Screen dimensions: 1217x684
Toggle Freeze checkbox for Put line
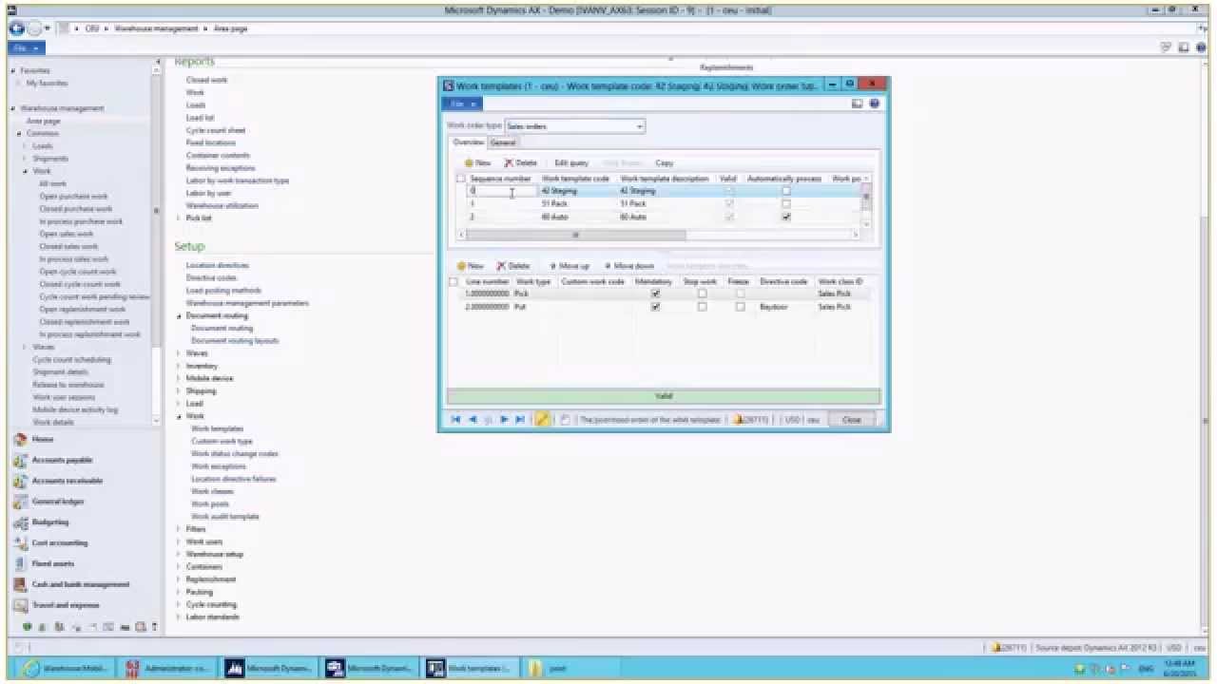(x=740, y=307)
